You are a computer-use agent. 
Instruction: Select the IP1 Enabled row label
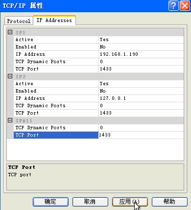pyautogui.click(x=56, y=47)
